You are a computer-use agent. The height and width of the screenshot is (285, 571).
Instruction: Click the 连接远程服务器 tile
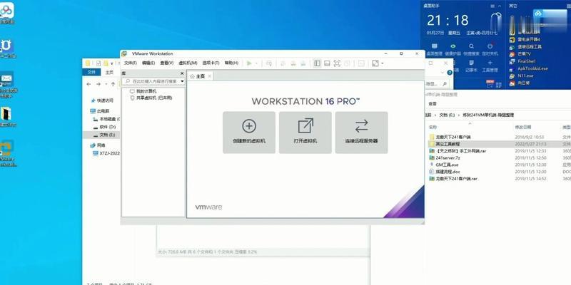point(361,133)
